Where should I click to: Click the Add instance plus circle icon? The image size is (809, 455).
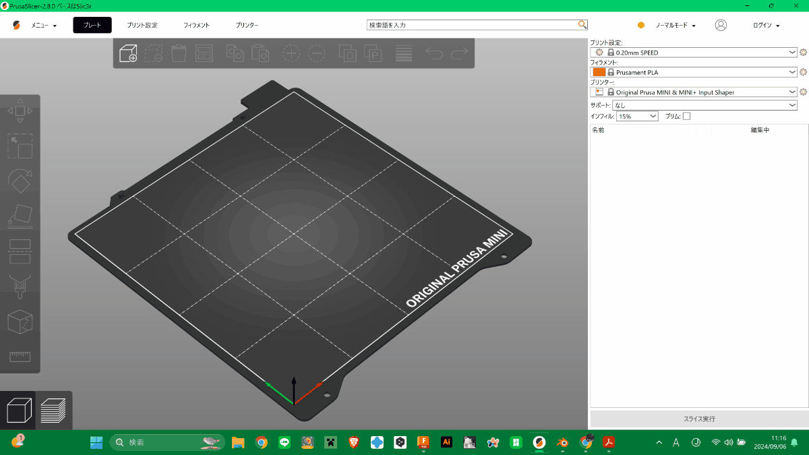point(291,53)
